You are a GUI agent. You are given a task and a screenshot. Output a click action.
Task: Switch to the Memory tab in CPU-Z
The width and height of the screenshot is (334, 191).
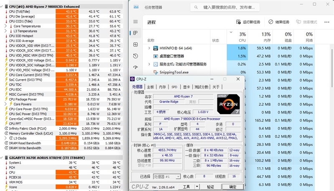(x=162, y=87)
